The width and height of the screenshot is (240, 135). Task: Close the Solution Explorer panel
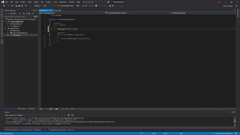coord(36,10)
